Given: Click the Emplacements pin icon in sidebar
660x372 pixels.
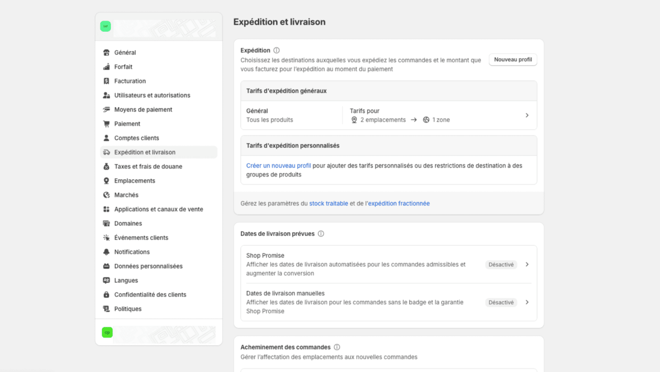Looking at the screenshot, I should click(x=106, y=180).
